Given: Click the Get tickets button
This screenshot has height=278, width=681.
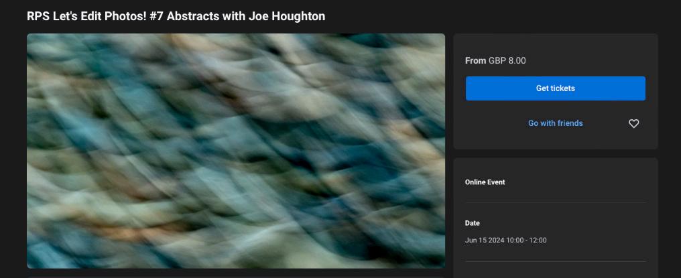Looking at the screenshot, I should coord(556,88).
